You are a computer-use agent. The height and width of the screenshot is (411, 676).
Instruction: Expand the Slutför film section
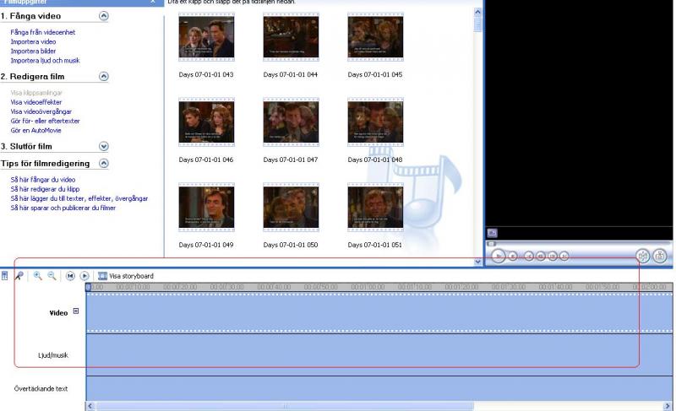point(103,146)
